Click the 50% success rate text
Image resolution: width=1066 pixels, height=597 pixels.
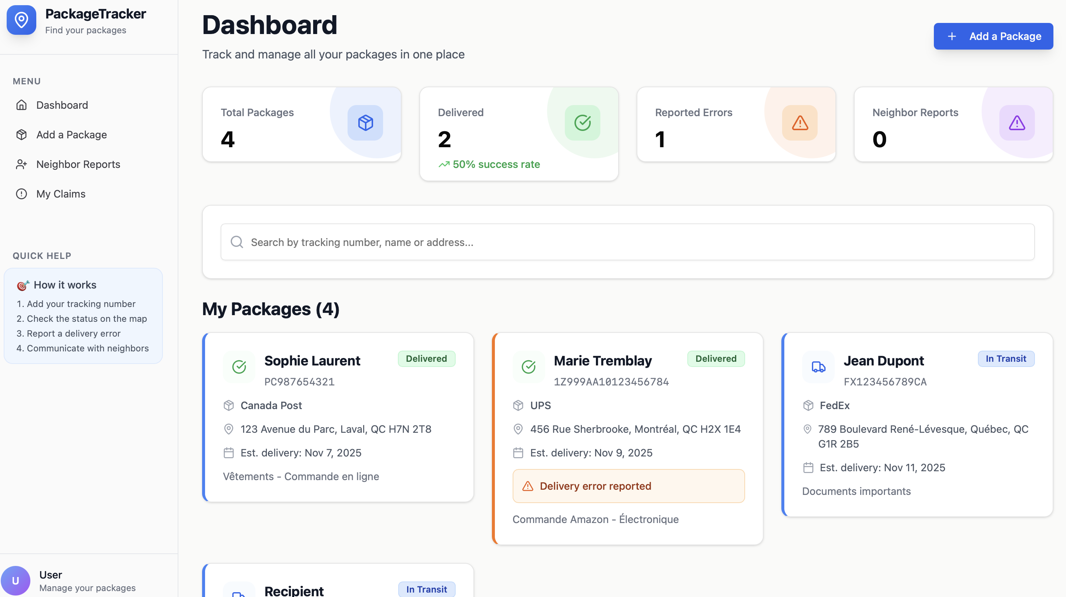[496, 165]
